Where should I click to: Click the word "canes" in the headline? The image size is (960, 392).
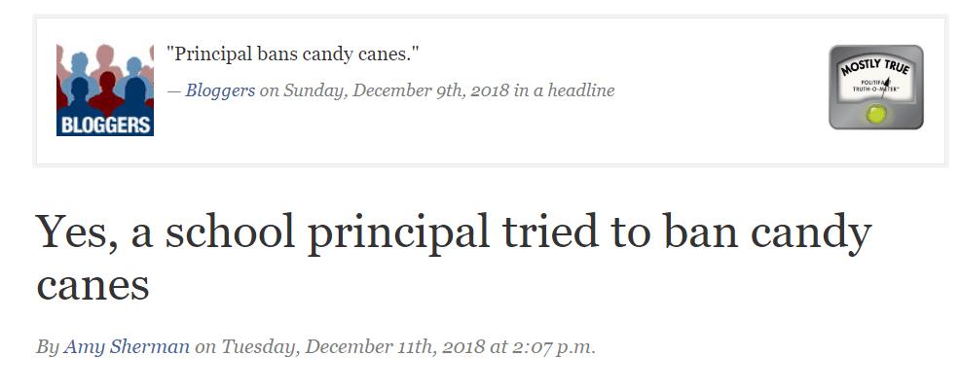point(93,285)
